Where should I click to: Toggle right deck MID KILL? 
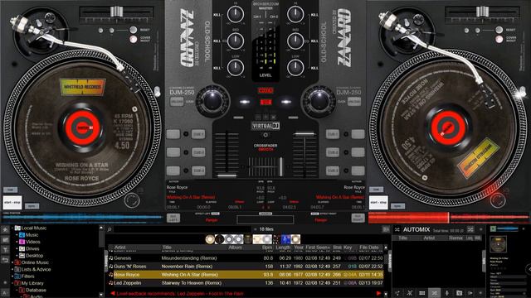[314, 41]
